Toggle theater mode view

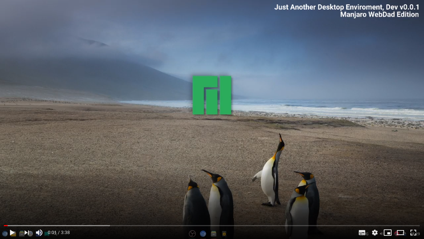(x=400, y=233)
